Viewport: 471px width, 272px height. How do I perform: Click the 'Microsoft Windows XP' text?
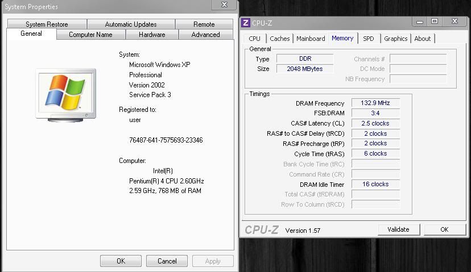pos(159,65)
